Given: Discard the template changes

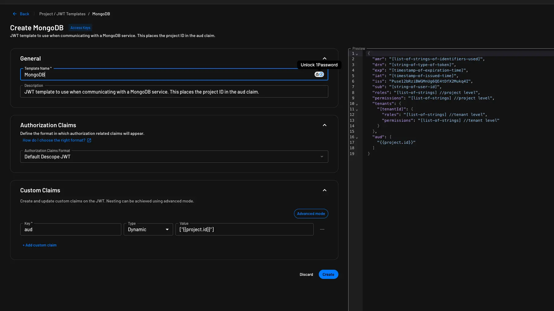Looking at the screenshot, I should click(306, 275).
